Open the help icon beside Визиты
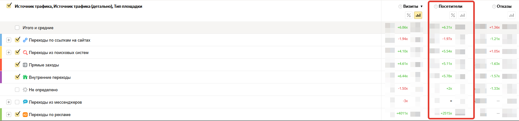The width and height of the screenshot is (519, 121). pos(400,7)
